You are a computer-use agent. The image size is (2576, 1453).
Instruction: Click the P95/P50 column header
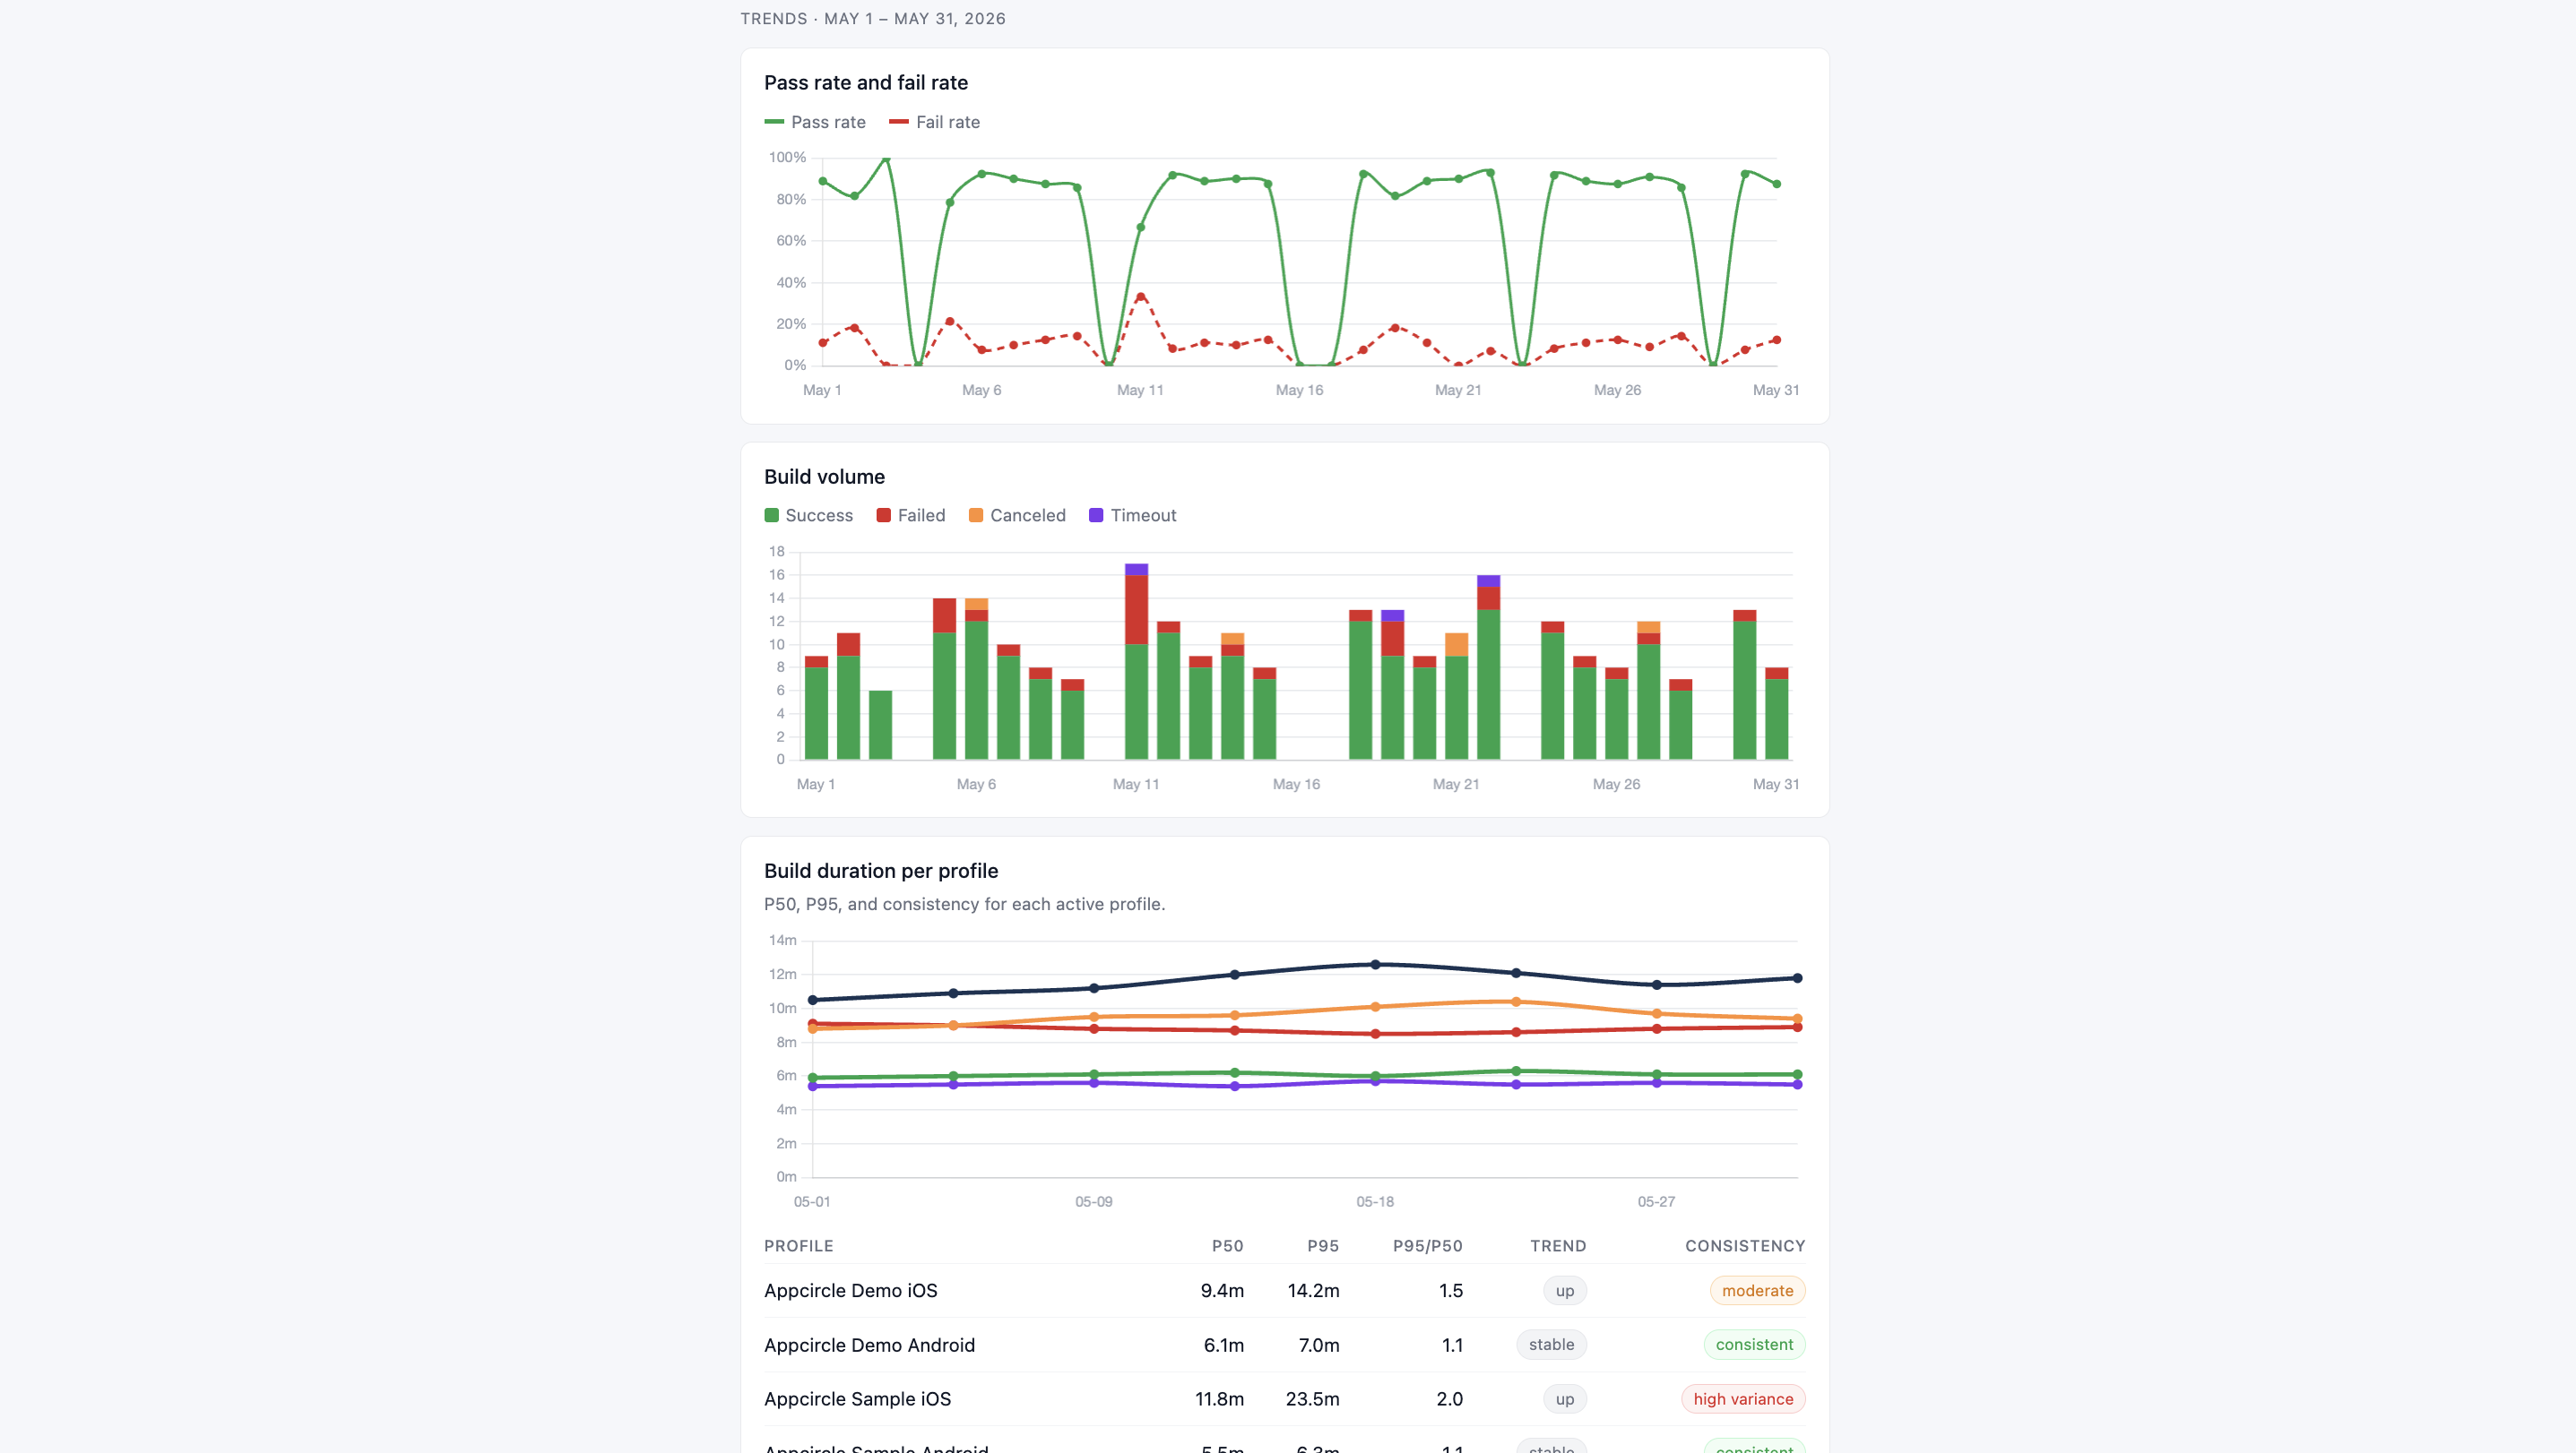[x=1427, y=1246]
